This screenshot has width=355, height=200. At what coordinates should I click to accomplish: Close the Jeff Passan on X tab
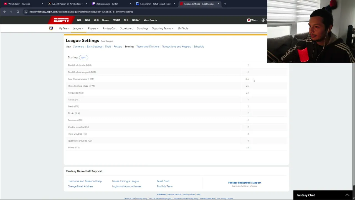point(86,4)
